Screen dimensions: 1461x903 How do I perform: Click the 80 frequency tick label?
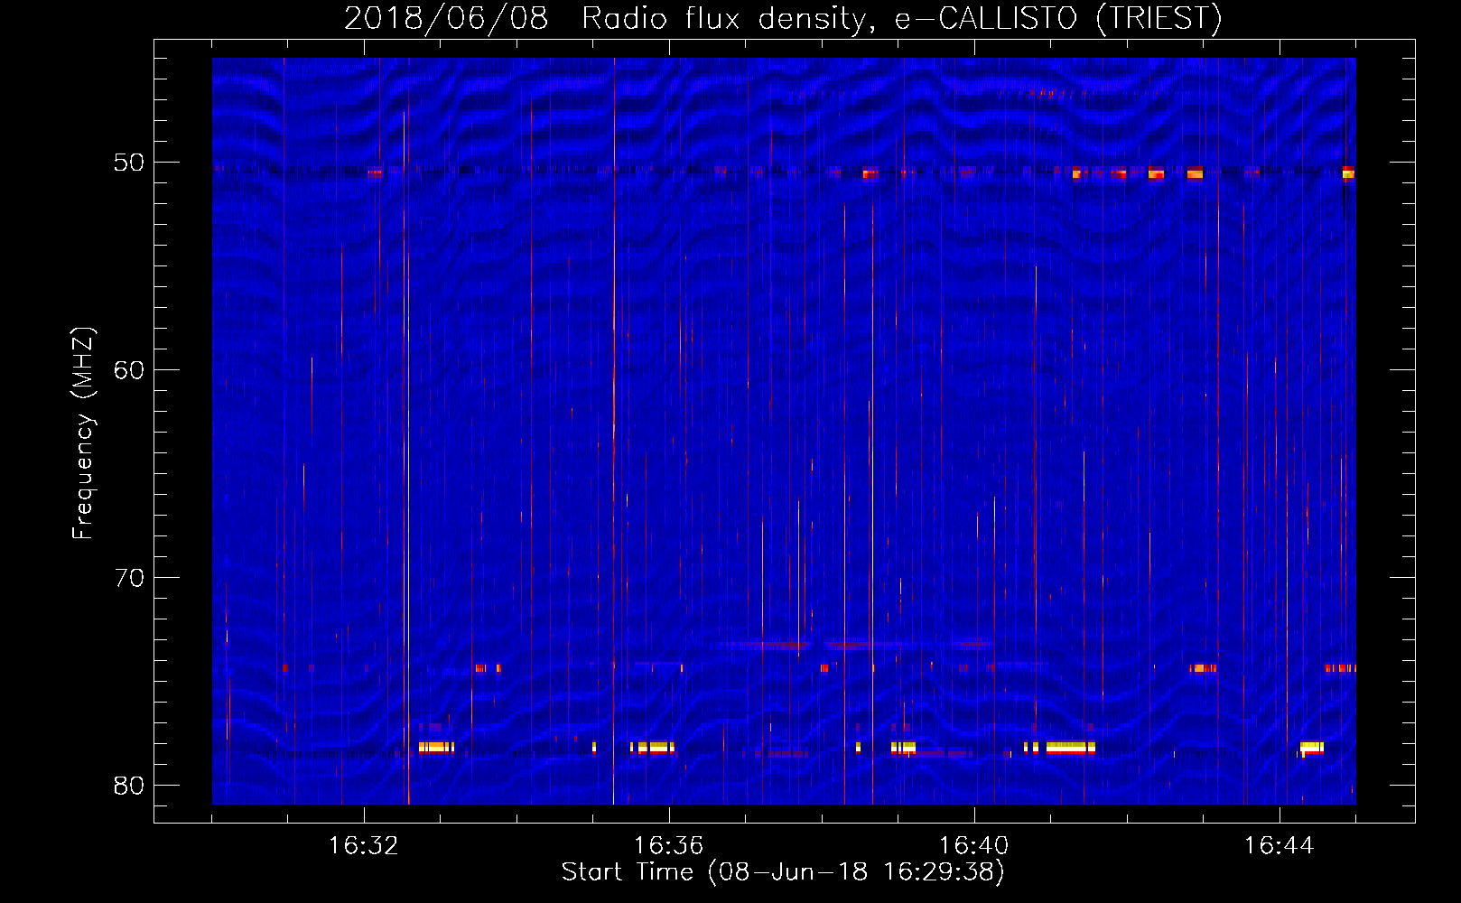(x=128, y=785)
